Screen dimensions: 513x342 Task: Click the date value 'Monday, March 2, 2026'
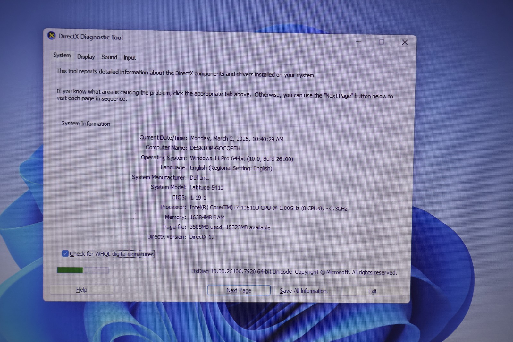220,138
